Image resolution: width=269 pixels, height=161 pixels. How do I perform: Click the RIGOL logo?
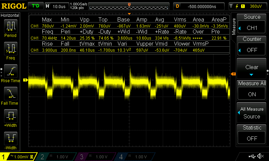(x=13, y=6)
